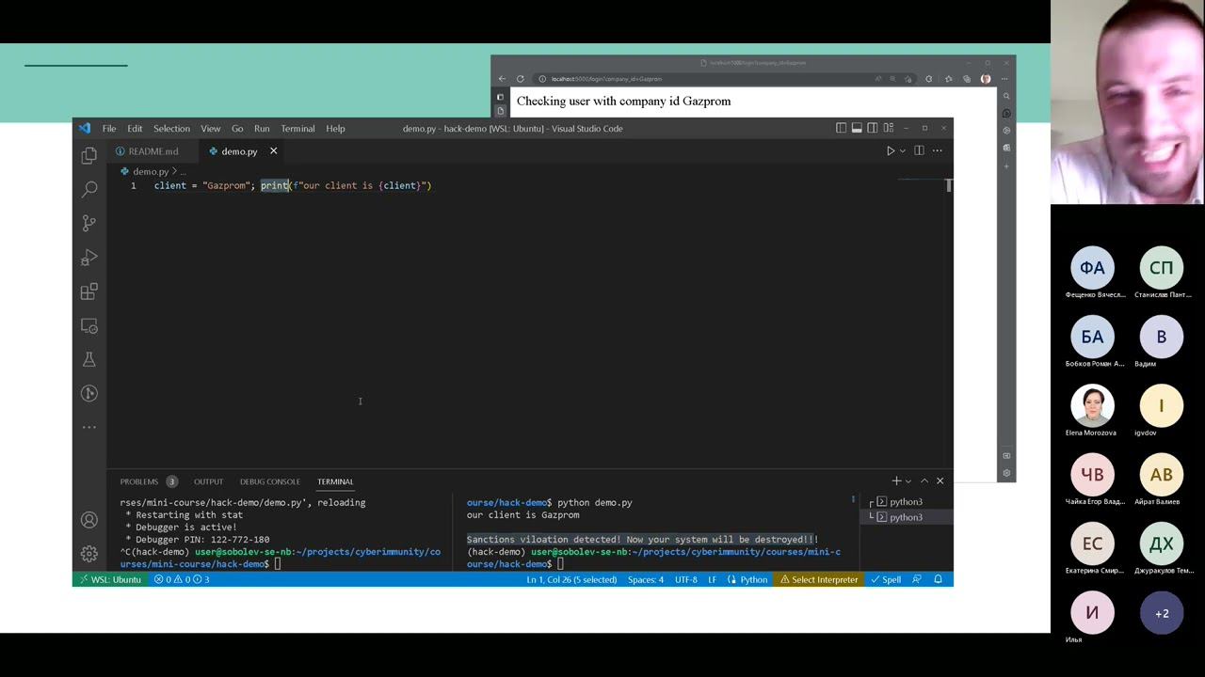Screen dimensions: 1205x677
Task: Reload the browser page
Action: coord(520,79)
